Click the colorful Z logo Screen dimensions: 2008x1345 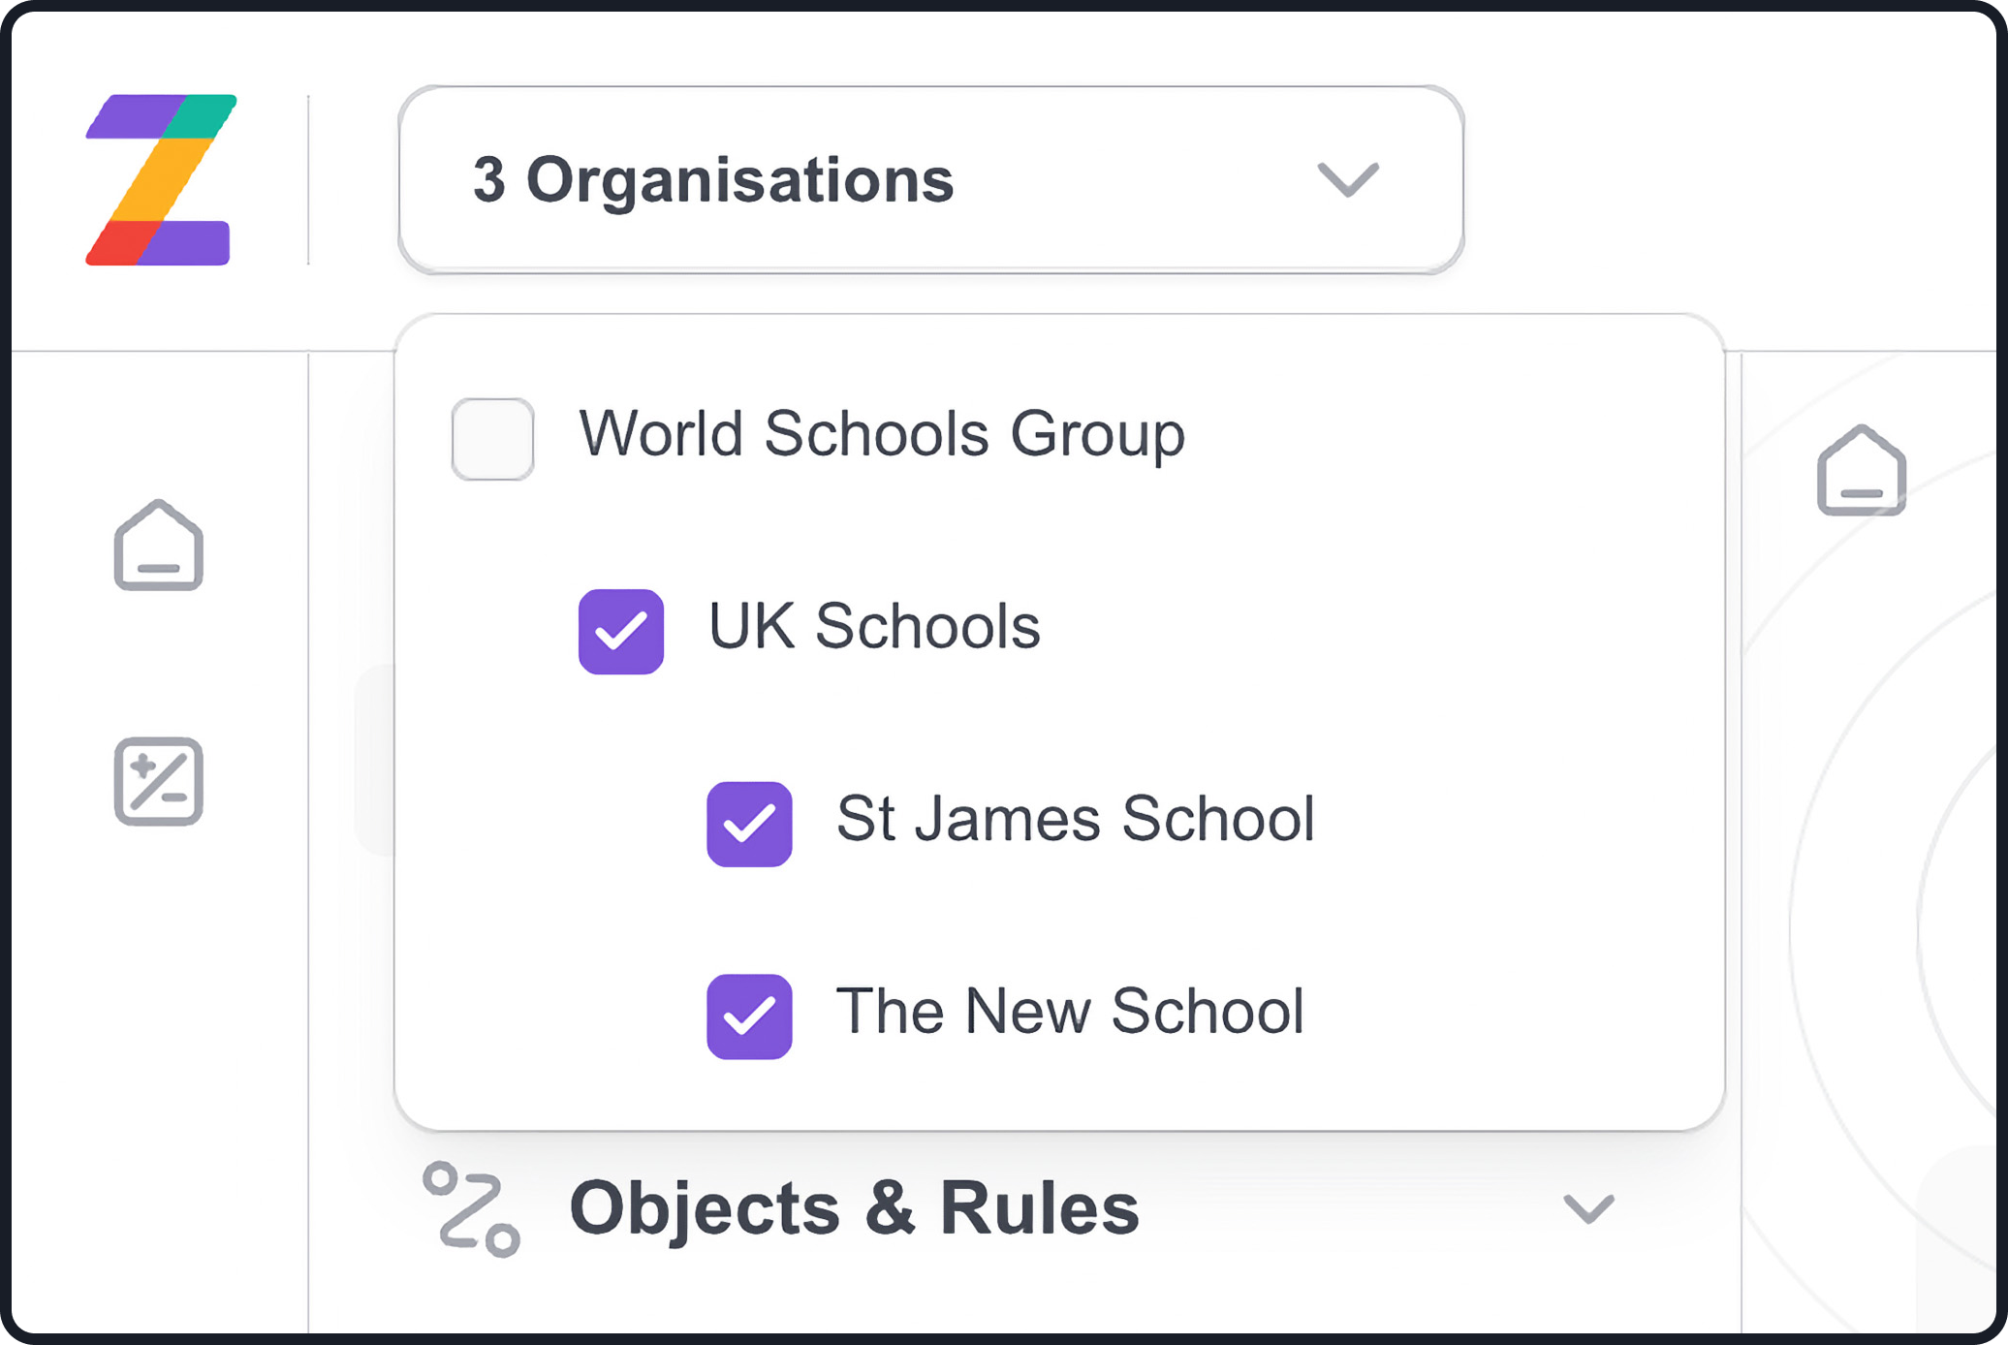tap(160, 180)
